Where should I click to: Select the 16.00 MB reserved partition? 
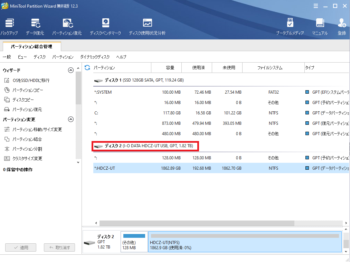tap(221, 103)
